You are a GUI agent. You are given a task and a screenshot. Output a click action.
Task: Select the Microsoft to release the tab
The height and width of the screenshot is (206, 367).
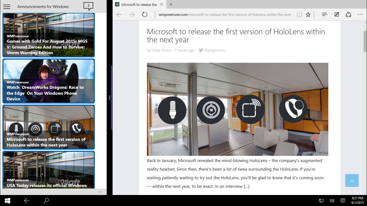(139, 5)
